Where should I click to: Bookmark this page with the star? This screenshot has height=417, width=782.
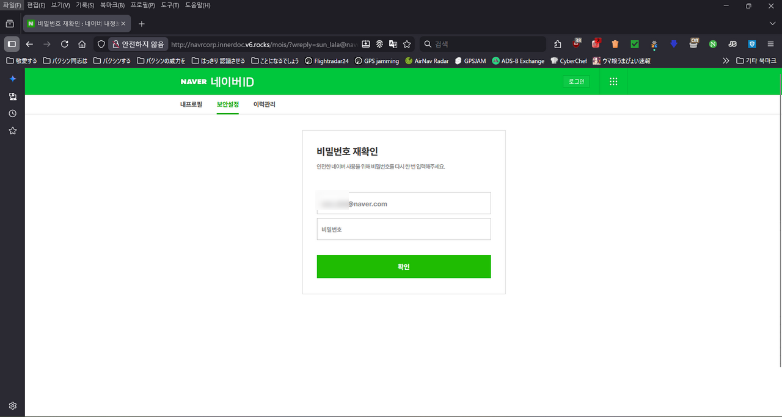[x=407, y=44]
